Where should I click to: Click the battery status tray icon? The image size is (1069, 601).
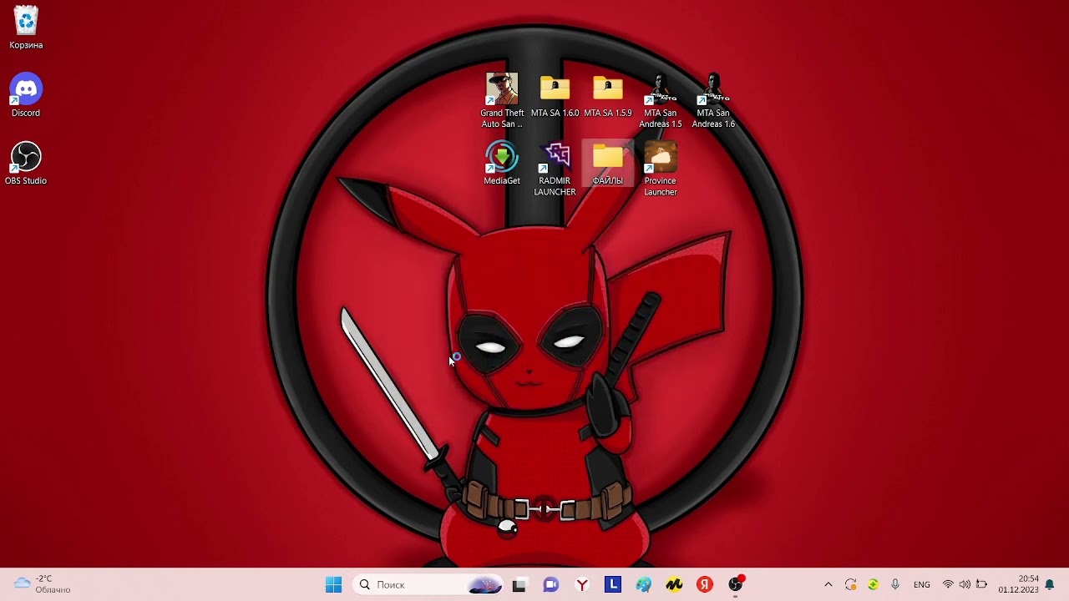(x=982, y=584)
